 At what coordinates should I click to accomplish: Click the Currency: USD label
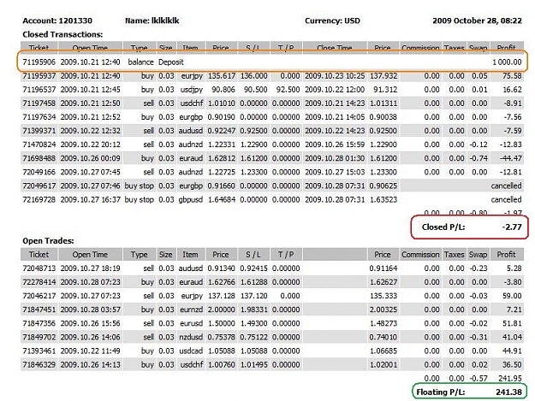(x=332, y=21)
